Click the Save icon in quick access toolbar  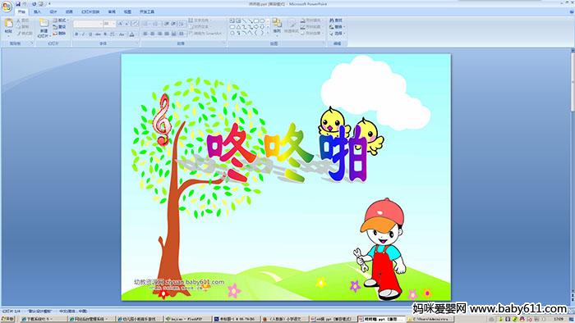pyautogui.click(x=18, y=4)
